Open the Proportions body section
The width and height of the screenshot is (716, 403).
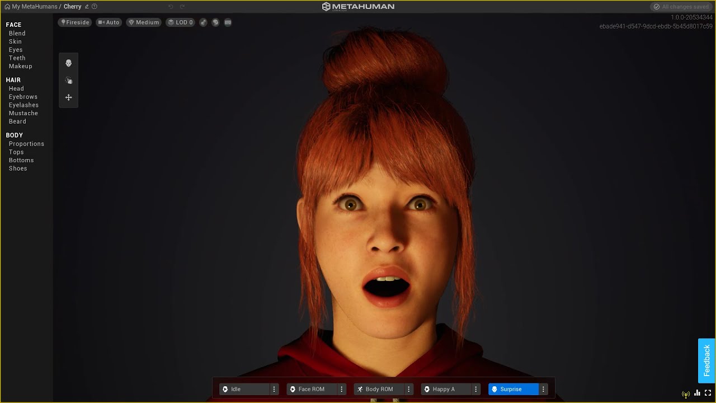pyautogui.click(x=26, y=144)
